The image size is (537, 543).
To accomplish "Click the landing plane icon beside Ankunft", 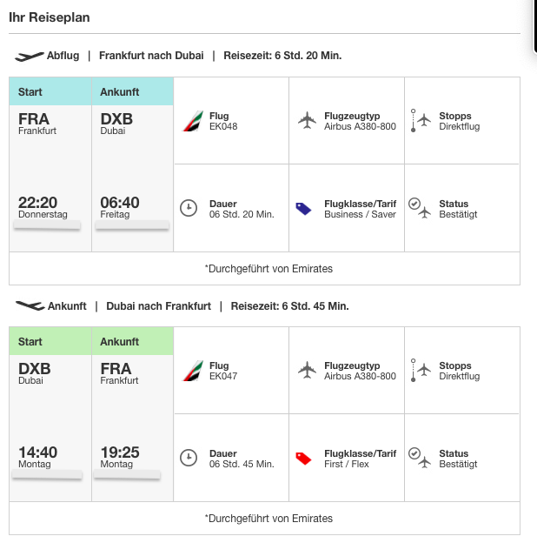I will click(30, 306).
